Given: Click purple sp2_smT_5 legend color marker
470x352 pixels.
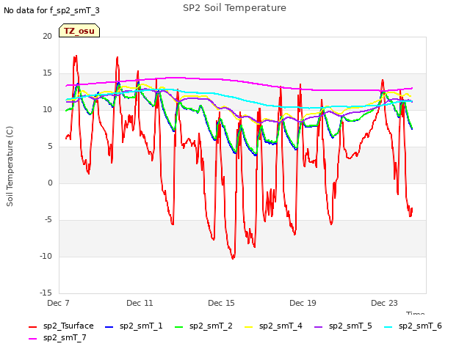Looking at the screenshot, I should (318, 327).
